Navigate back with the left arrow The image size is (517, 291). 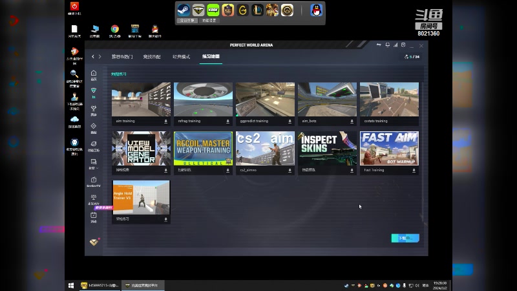93,57
